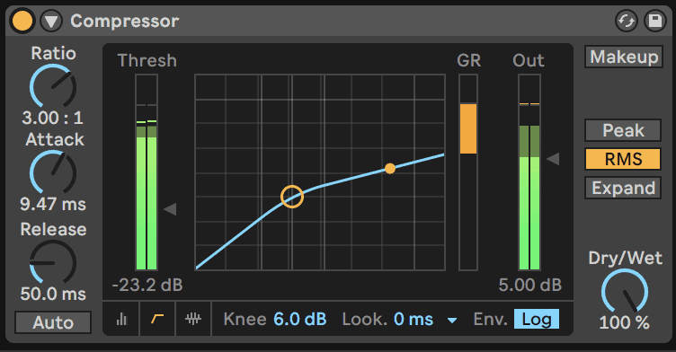
Task: Click the Lookahead 0 ms value
Action: 413,320
